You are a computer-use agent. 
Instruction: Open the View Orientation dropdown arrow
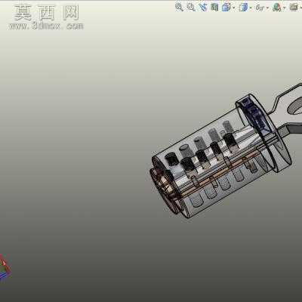click(233, 8)
